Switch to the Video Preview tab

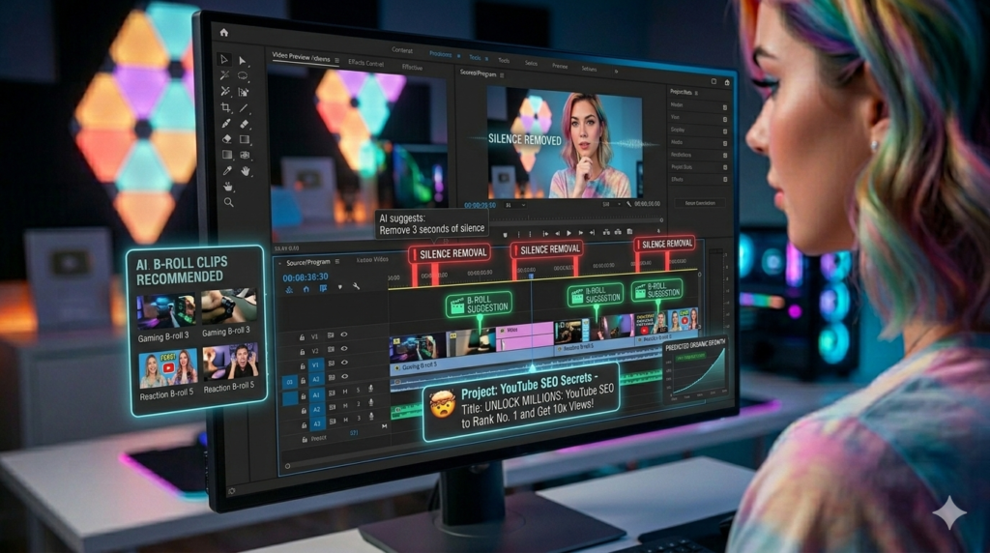302,57
